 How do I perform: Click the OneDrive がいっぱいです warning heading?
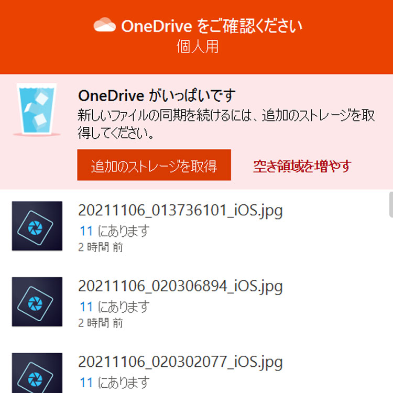tap(157, 96)
